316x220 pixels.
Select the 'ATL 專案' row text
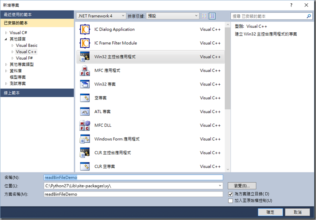102,112
